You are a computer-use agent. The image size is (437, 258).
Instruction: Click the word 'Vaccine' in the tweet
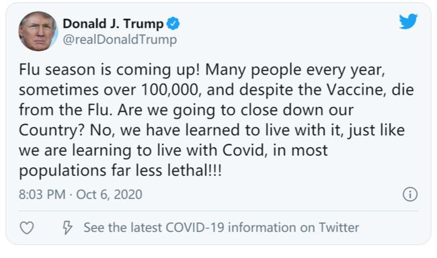[356, 90]
